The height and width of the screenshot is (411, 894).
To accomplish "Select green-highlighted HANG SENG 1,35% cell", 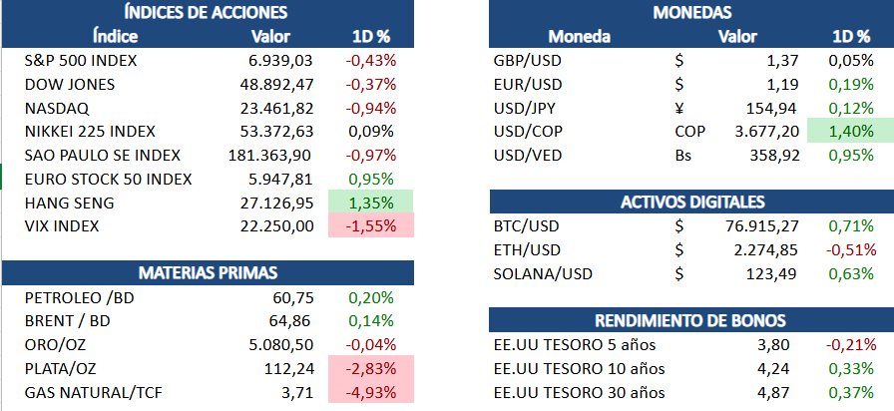I will 371,204.
